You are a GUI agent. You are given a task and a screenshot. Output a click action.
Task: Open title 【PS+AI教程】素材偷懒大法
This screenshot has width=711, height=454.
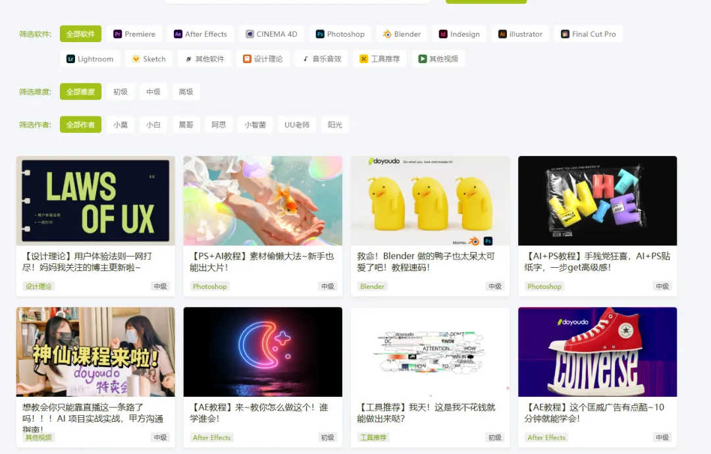click(x=262, y=262)
